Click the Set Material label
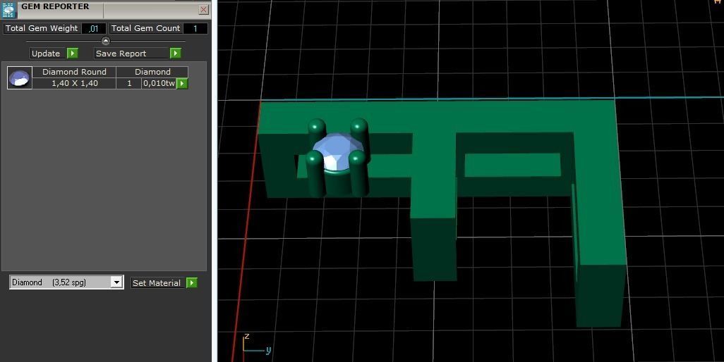 [x=157, y=283]
